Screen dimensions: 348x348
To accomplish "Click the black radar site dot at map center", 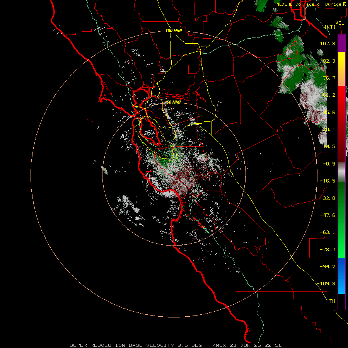I will point(174,174).
